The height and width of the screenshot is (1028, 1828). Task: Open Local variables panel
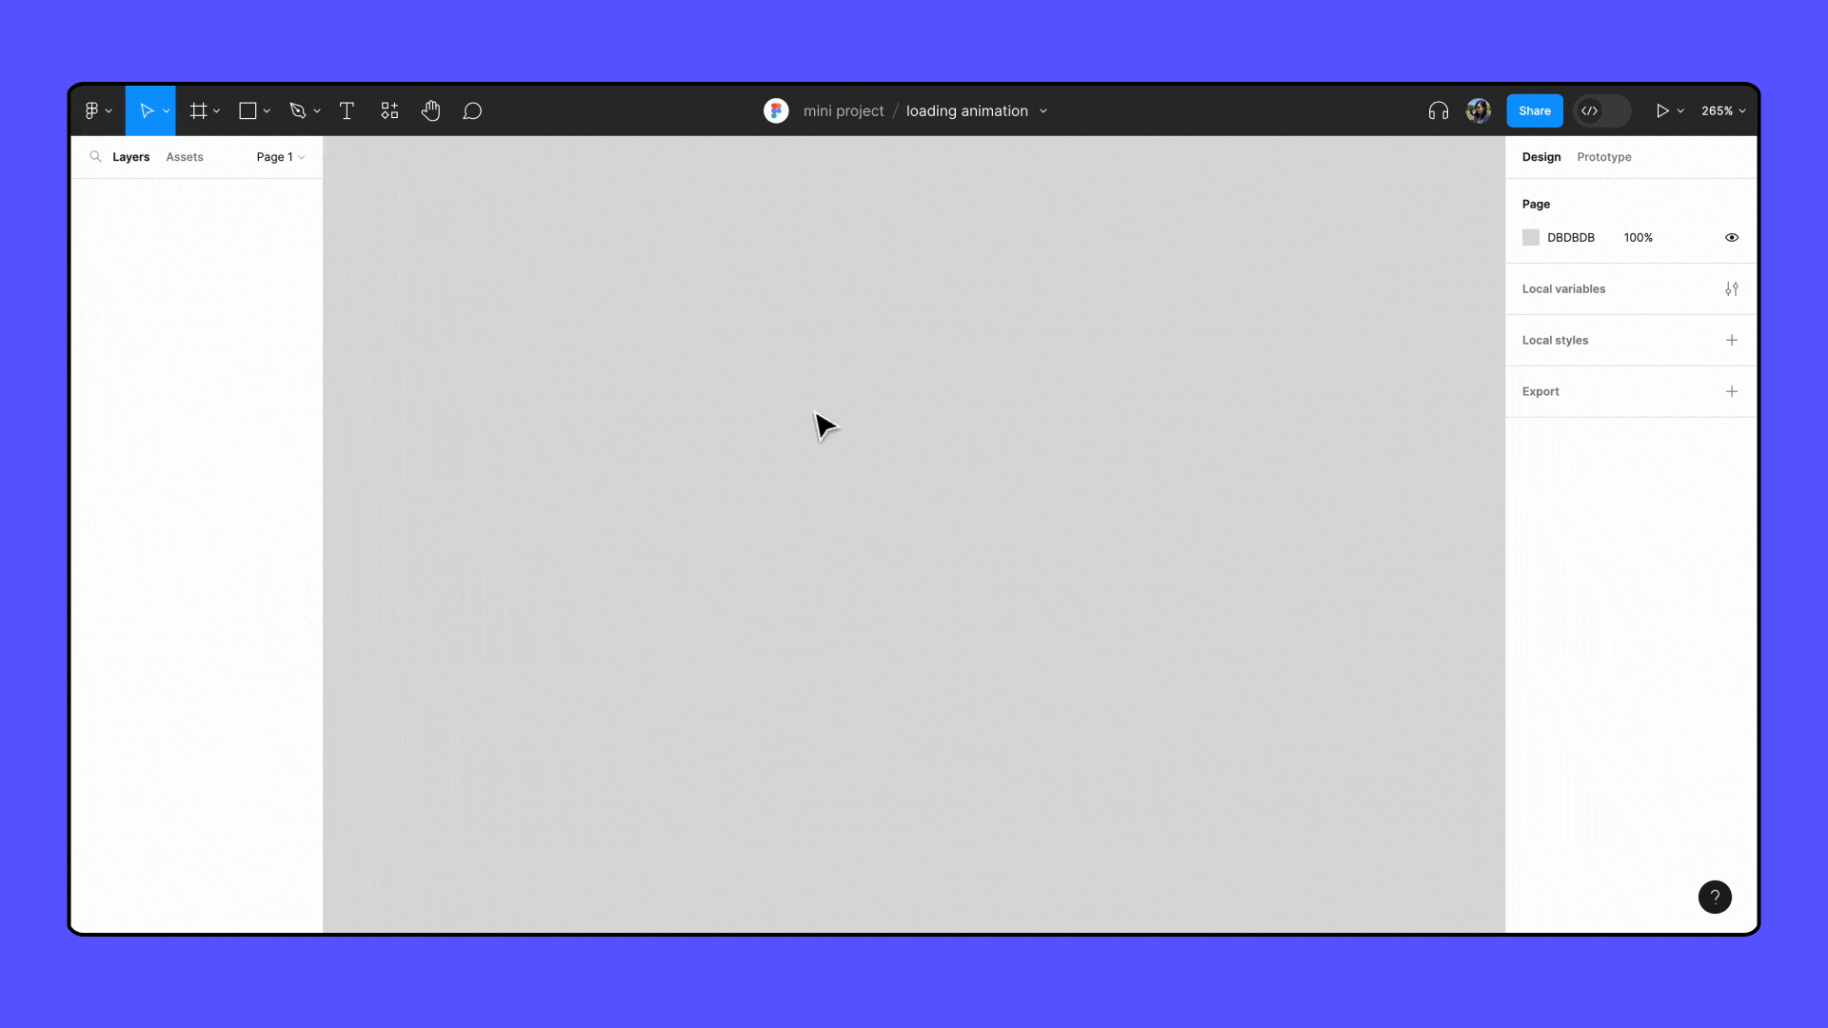1733,288
